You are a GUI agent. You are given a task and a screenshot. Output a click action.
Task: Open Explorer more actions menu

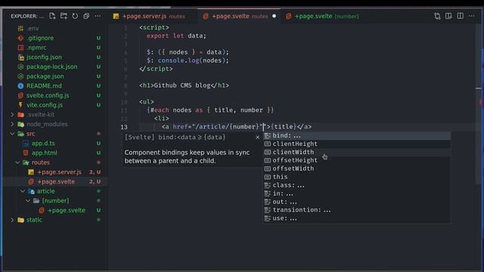[98, 16]
